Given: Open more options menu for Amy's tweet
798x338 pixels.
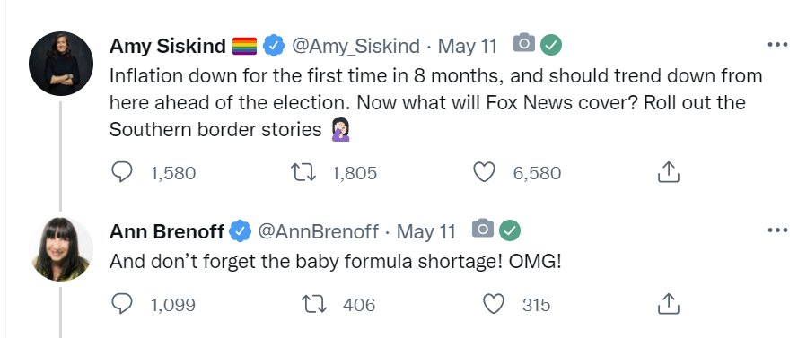Looking at the screenshot, I should [777, 45].
